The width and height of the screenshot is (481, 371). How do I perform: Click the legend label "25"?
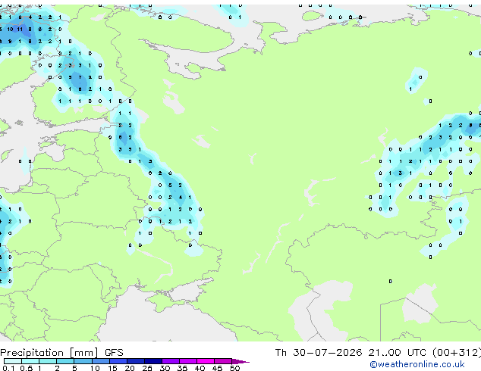click(x=147, y=368)
